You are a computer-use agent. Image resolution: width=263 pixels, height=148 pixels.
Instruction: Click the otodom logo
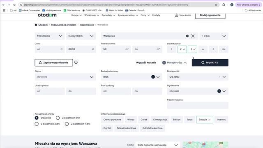[x=47, y=15]
